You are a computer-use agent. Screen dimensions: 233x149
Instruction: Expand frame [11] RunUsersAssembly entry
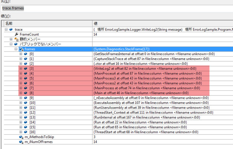[21, 107]
